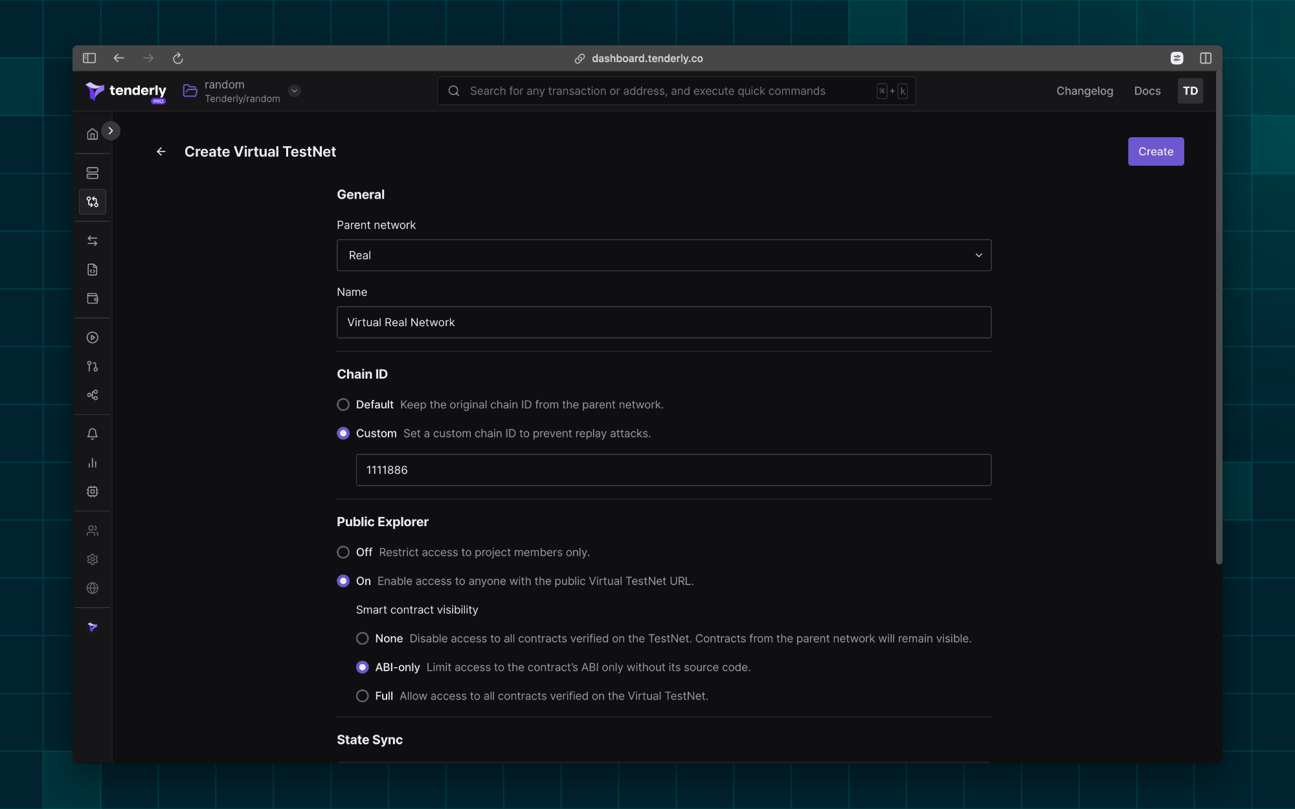
Task: Expand the collapsed sidebar with the chevron
Action: click(x=111, y=130)
